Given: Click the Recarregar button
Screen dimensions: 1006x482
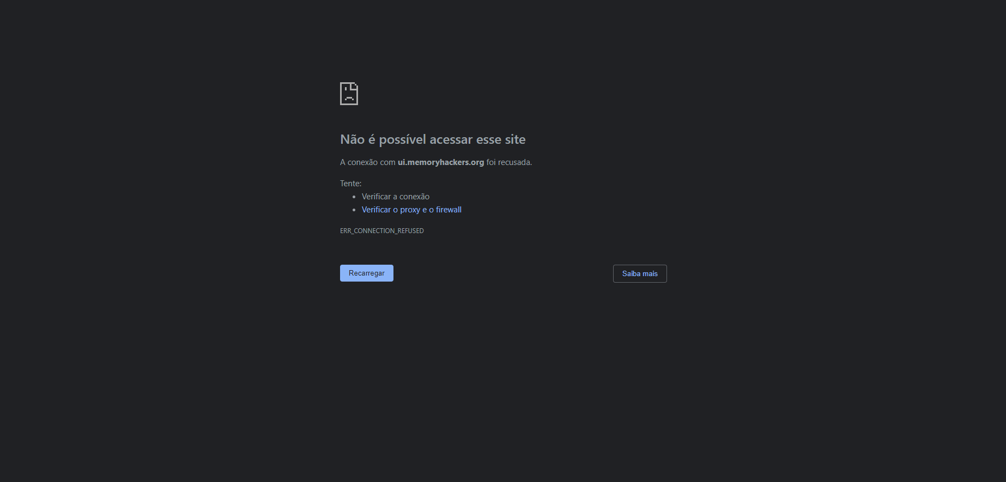Looking at the screenshot, I should (x=366, y=273).
